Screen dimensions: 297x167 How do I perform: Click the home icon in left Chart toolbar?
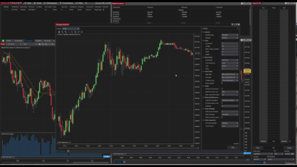point(39,44)
